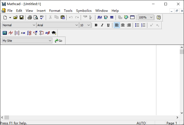Restore the inner document window
Screen dimensions: 184x125
177,11
